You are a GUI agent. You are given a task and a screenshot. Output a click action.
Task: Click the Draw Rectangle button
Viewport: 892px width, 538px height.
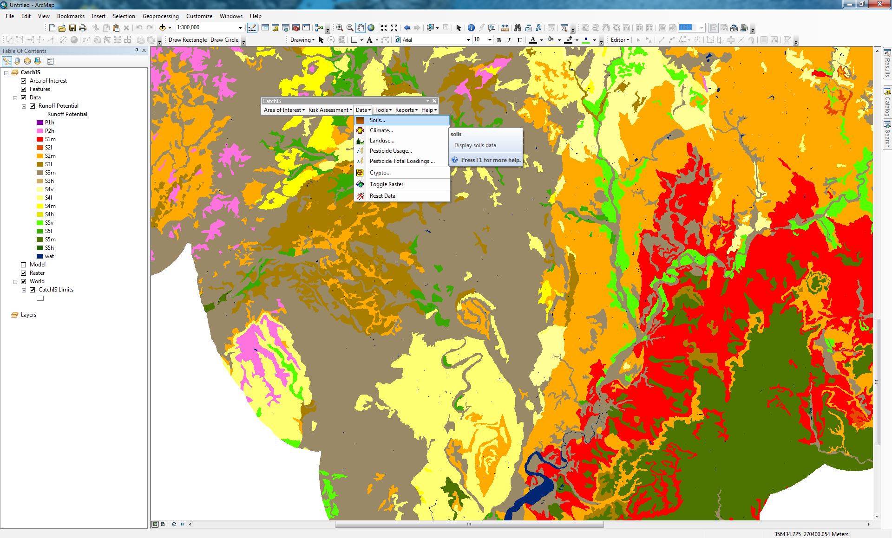click(x=187, y=40)
